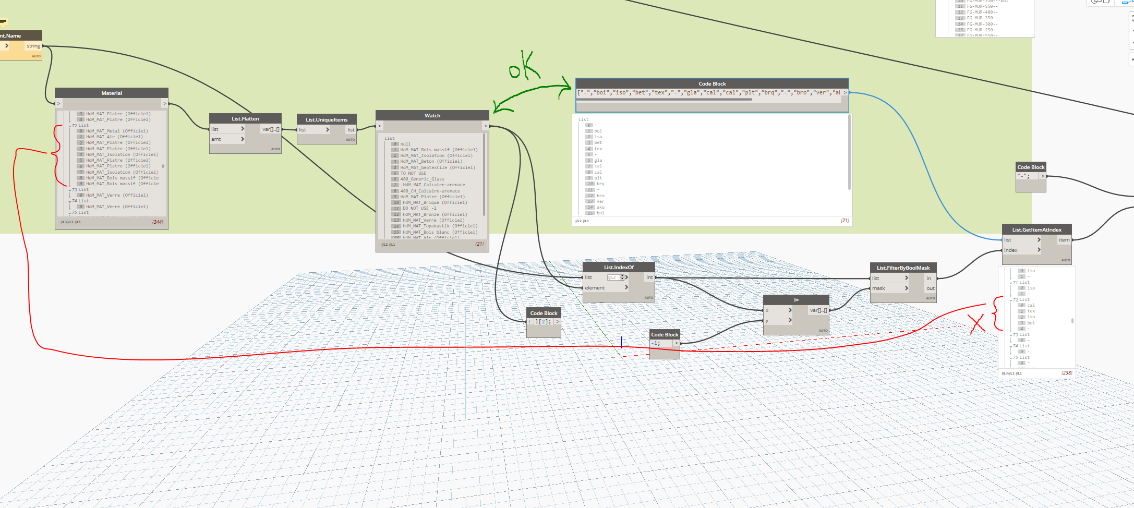Click the {344} item count on Material node
The image size is (1134, 508).
click(x=158, y=222)
